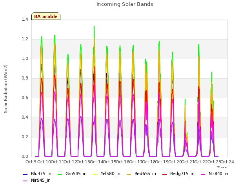The width and height of the screenshot is (251, 188).
Task: Click the 0.2 y-axis tick label
Action: tap(25, 137)
